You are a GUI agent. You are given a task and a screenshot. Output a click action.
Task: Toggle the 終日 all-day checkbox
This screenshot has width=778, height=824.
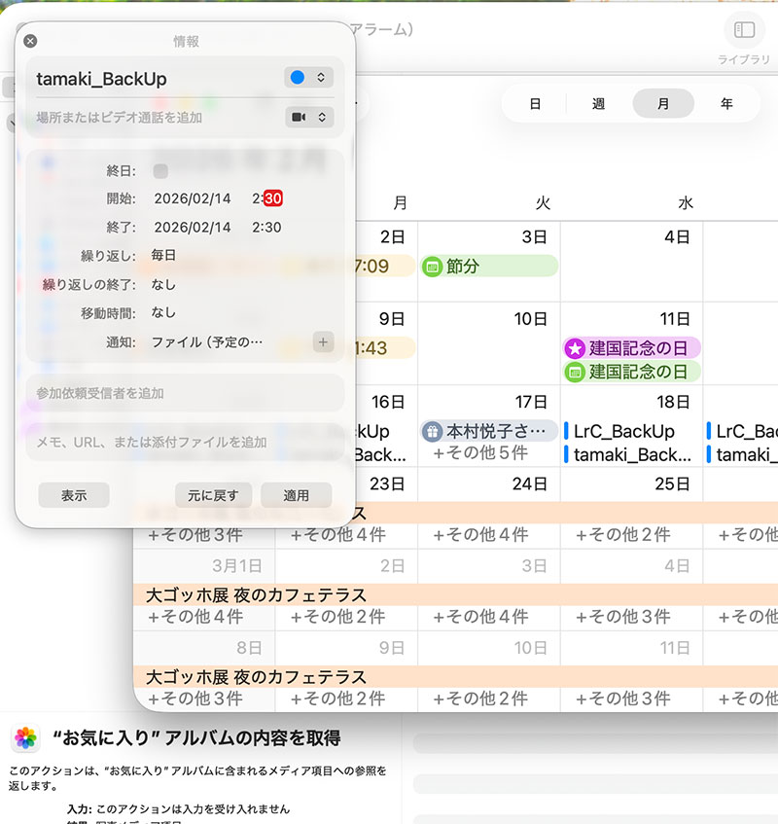pos(160,171)
